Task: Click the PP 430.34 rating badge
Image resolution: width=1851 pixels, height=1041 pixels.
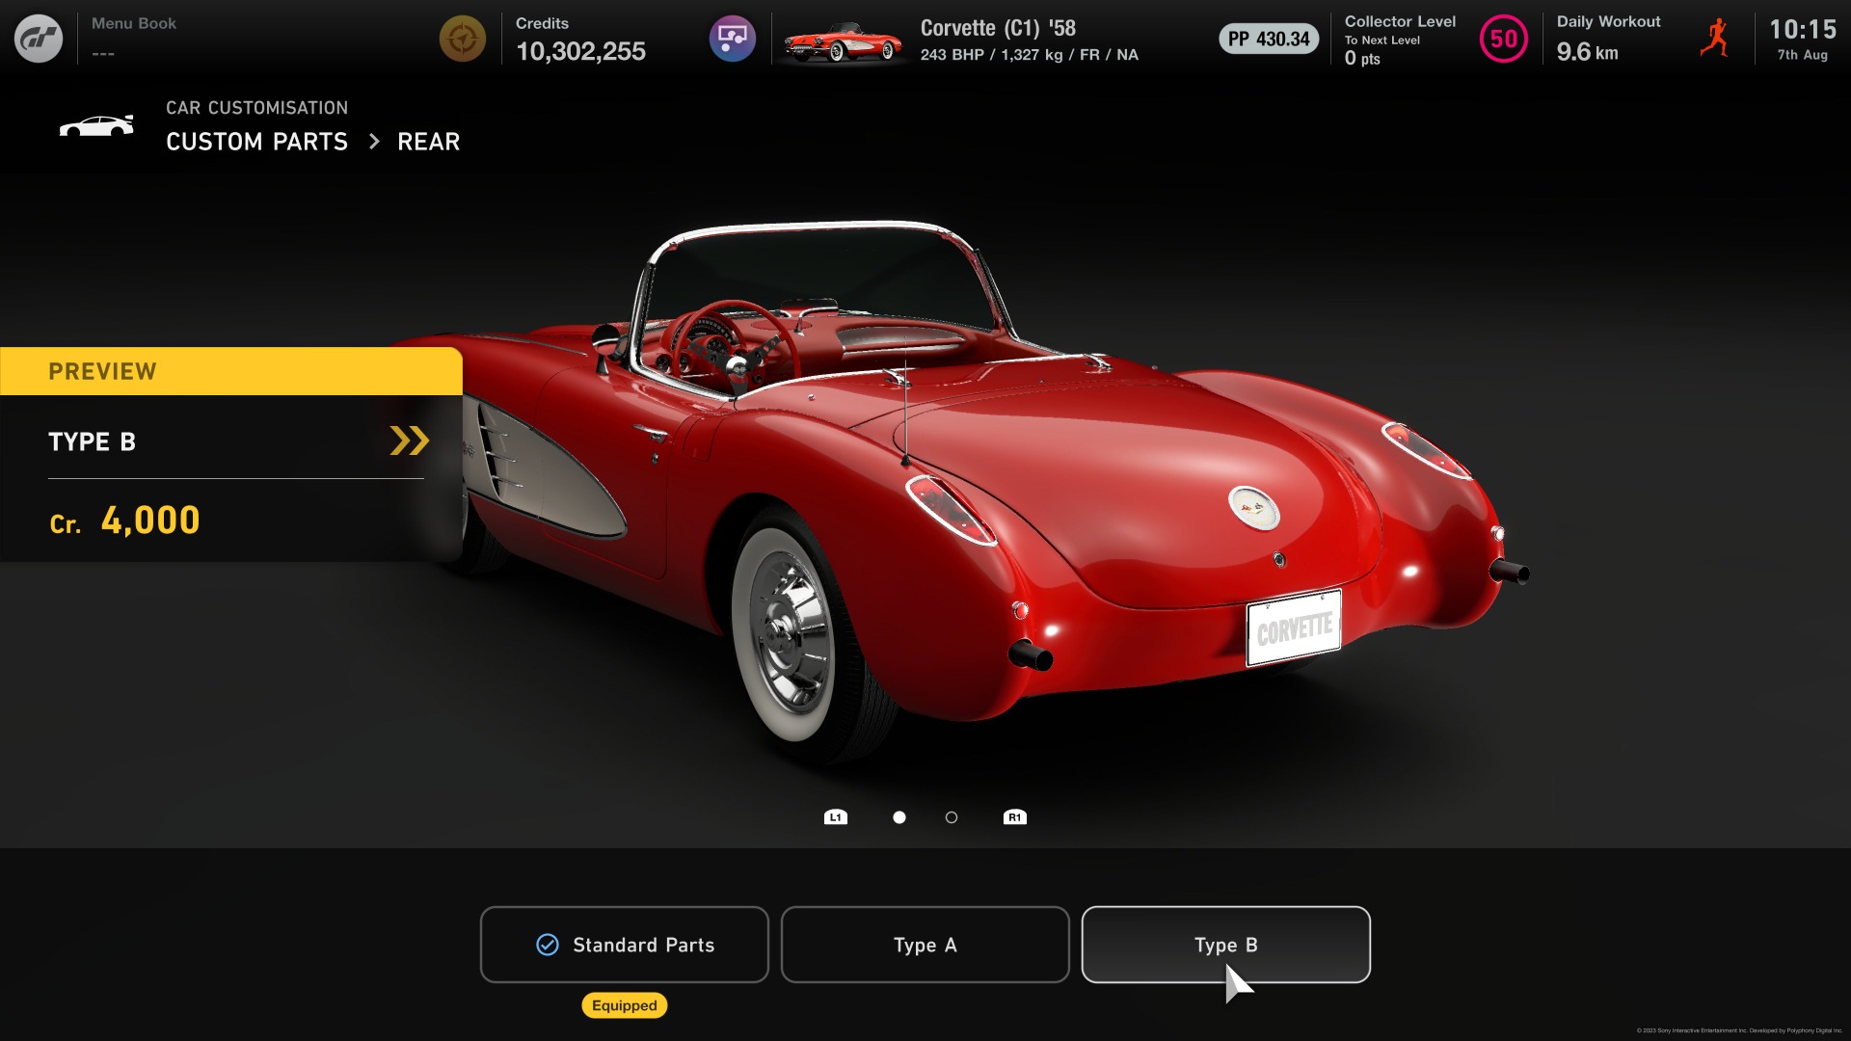Action: (x=1269, y=39)
